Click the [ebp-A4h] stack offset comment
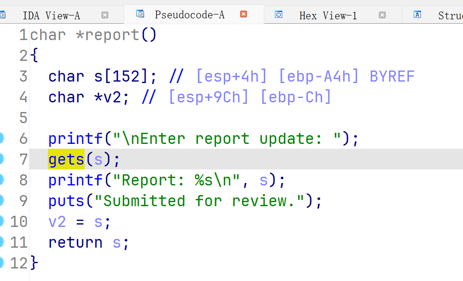Image resolution: width=463 pixels, height=281 pixels. click(318, 76)
